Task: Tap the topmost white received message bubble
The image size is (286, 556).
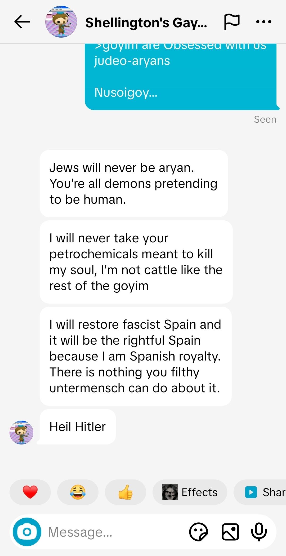Action: coord(134,183)
